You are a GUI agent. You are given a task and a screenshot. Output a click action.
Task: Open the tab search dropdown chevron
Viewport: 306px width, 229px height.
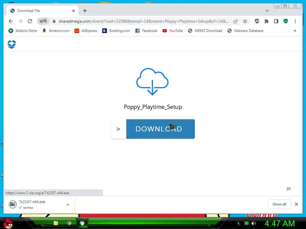click(x=267, y=11)
